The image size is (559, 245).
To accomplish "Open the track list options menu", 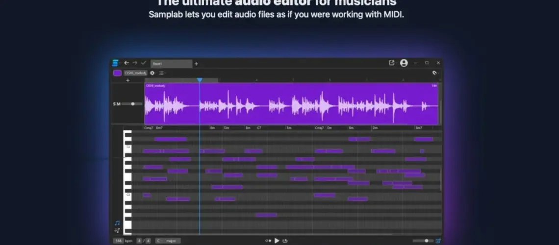I will tap(161, 73).
